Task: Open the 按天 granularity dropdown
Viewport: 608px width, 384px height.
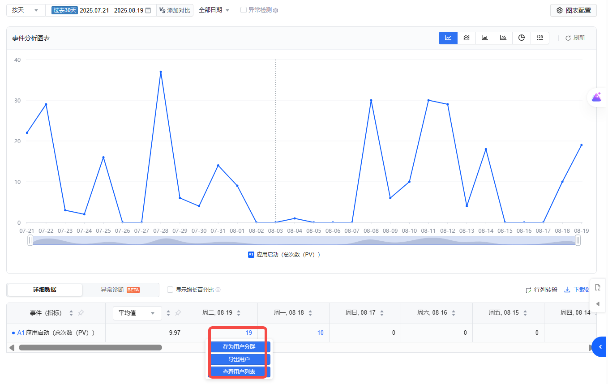Action: [26, 10]
